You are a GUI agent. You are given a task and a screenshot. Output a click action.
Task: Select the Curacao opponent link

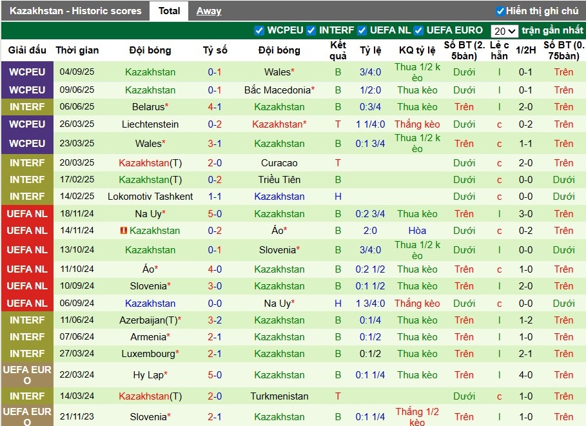coord(279,163)
